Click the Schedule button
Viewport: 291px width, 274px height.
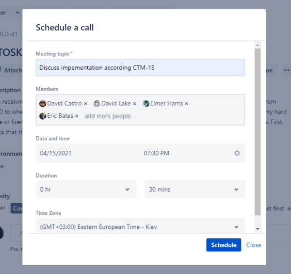(224, 245)
